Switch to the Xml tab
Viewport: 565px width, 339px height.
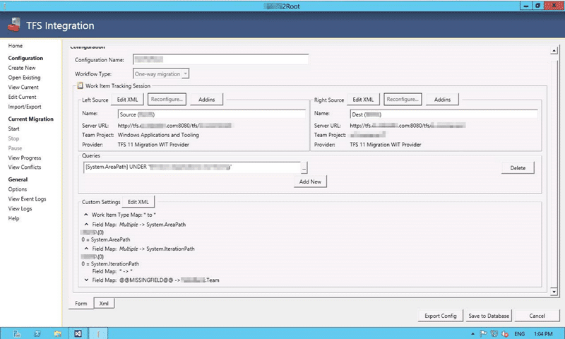[104, 304]
